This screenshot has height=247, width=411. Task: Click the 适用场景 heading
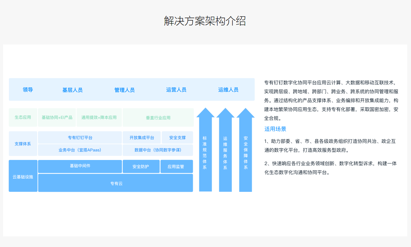(x=275, y=129)
